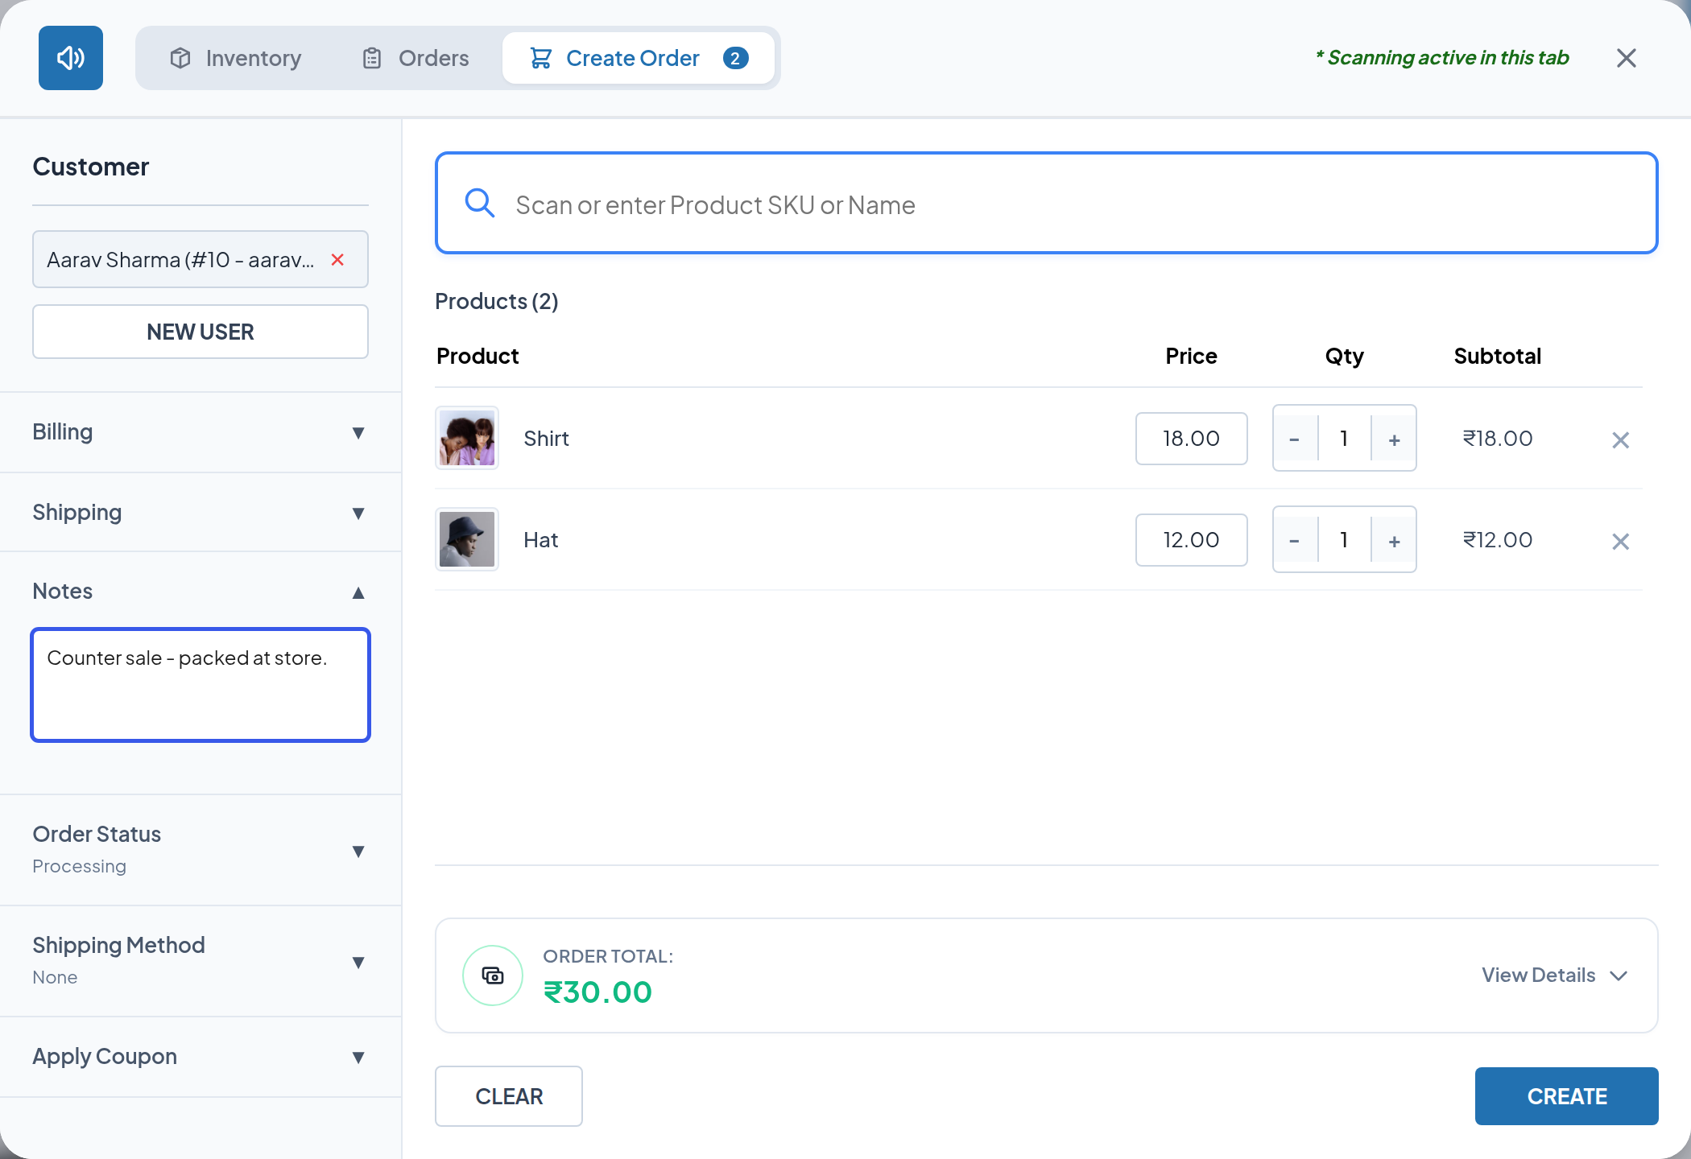Click the Shirt quantity value field
This screenshot has width=1691, height=1159.
tap(1345, 439)
